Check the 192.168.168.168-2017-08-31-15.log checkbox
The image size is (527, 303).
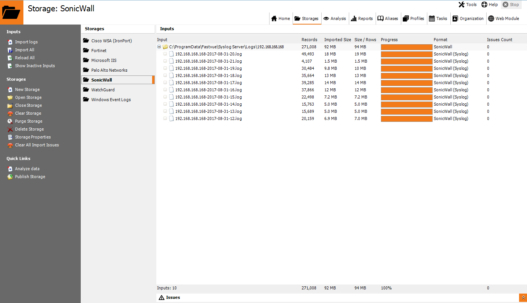[165, 97]
